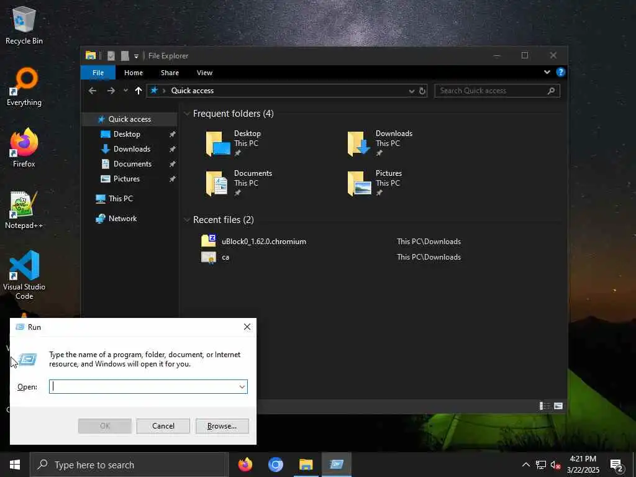Close the Run dialog
The width and height of the screenshot is (636, 477).
[x=247, y=327]
